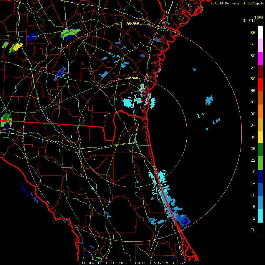
Task: Click the dark green legend swatch
Action: (260, 150)
